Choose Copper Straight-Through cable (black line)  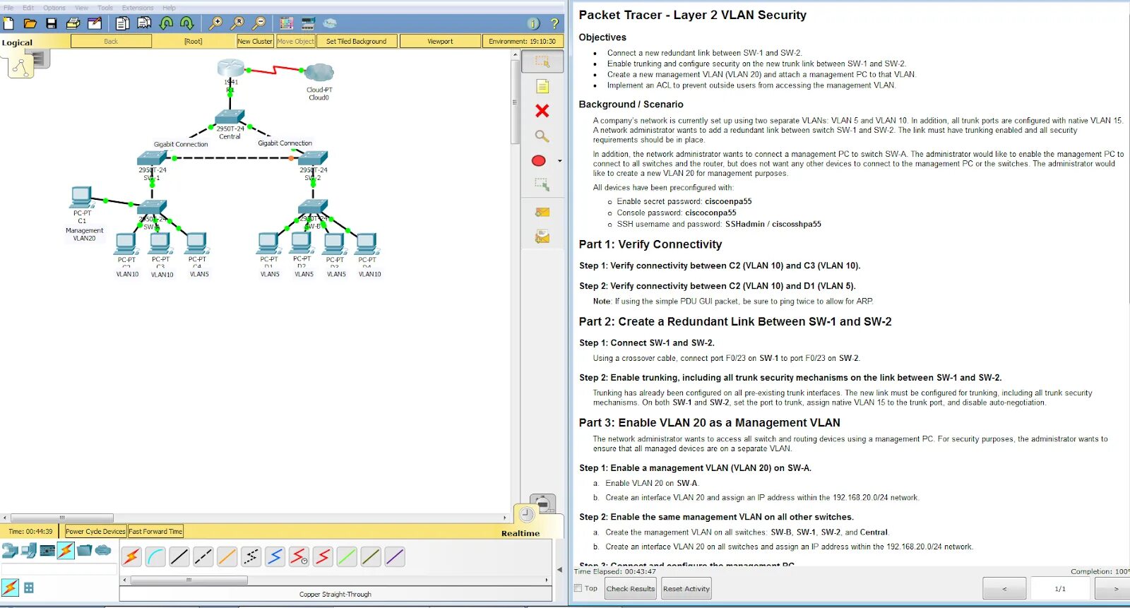click(x=179, y=556)
